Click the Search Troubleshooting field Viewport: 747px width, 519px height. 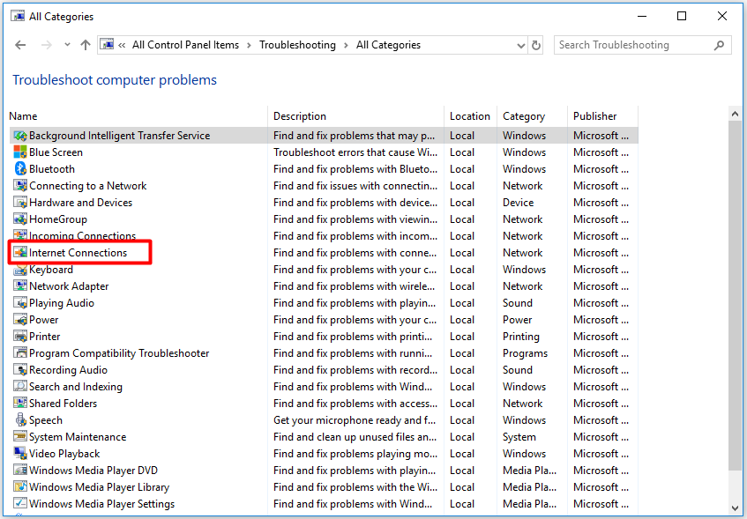(x=643, y=45)
